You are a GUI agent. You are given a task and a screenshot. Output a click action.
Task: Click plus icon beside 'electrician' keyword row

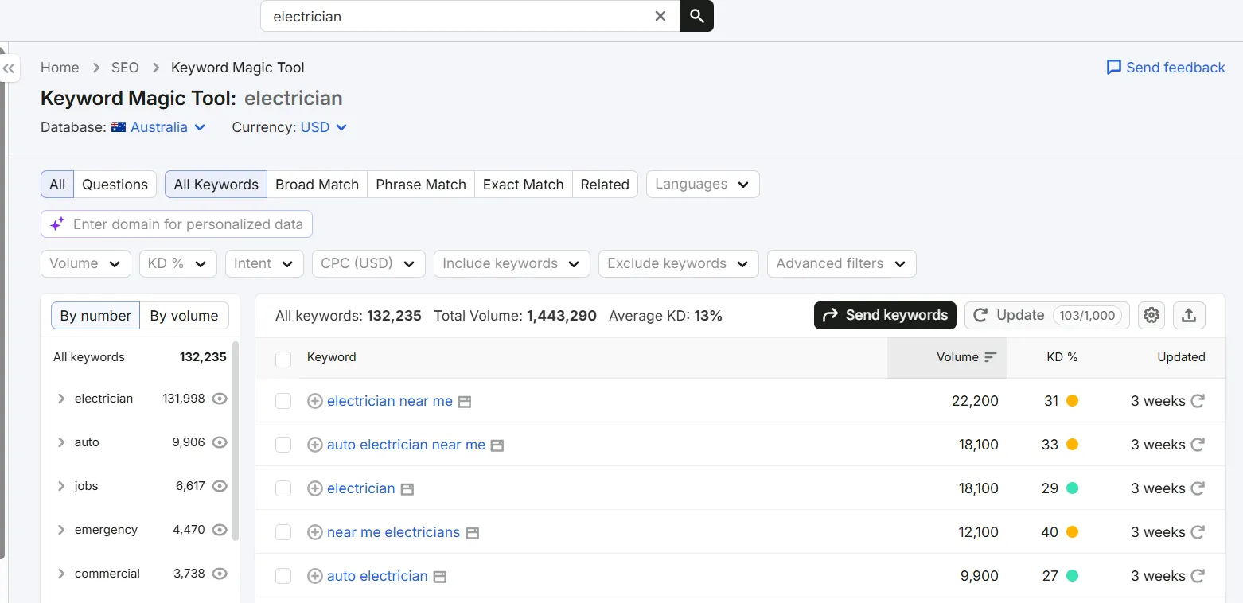click(315, 488)
